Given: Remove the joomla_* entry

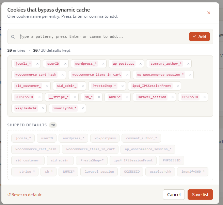Looking at the screenshot, I should 37,64.
